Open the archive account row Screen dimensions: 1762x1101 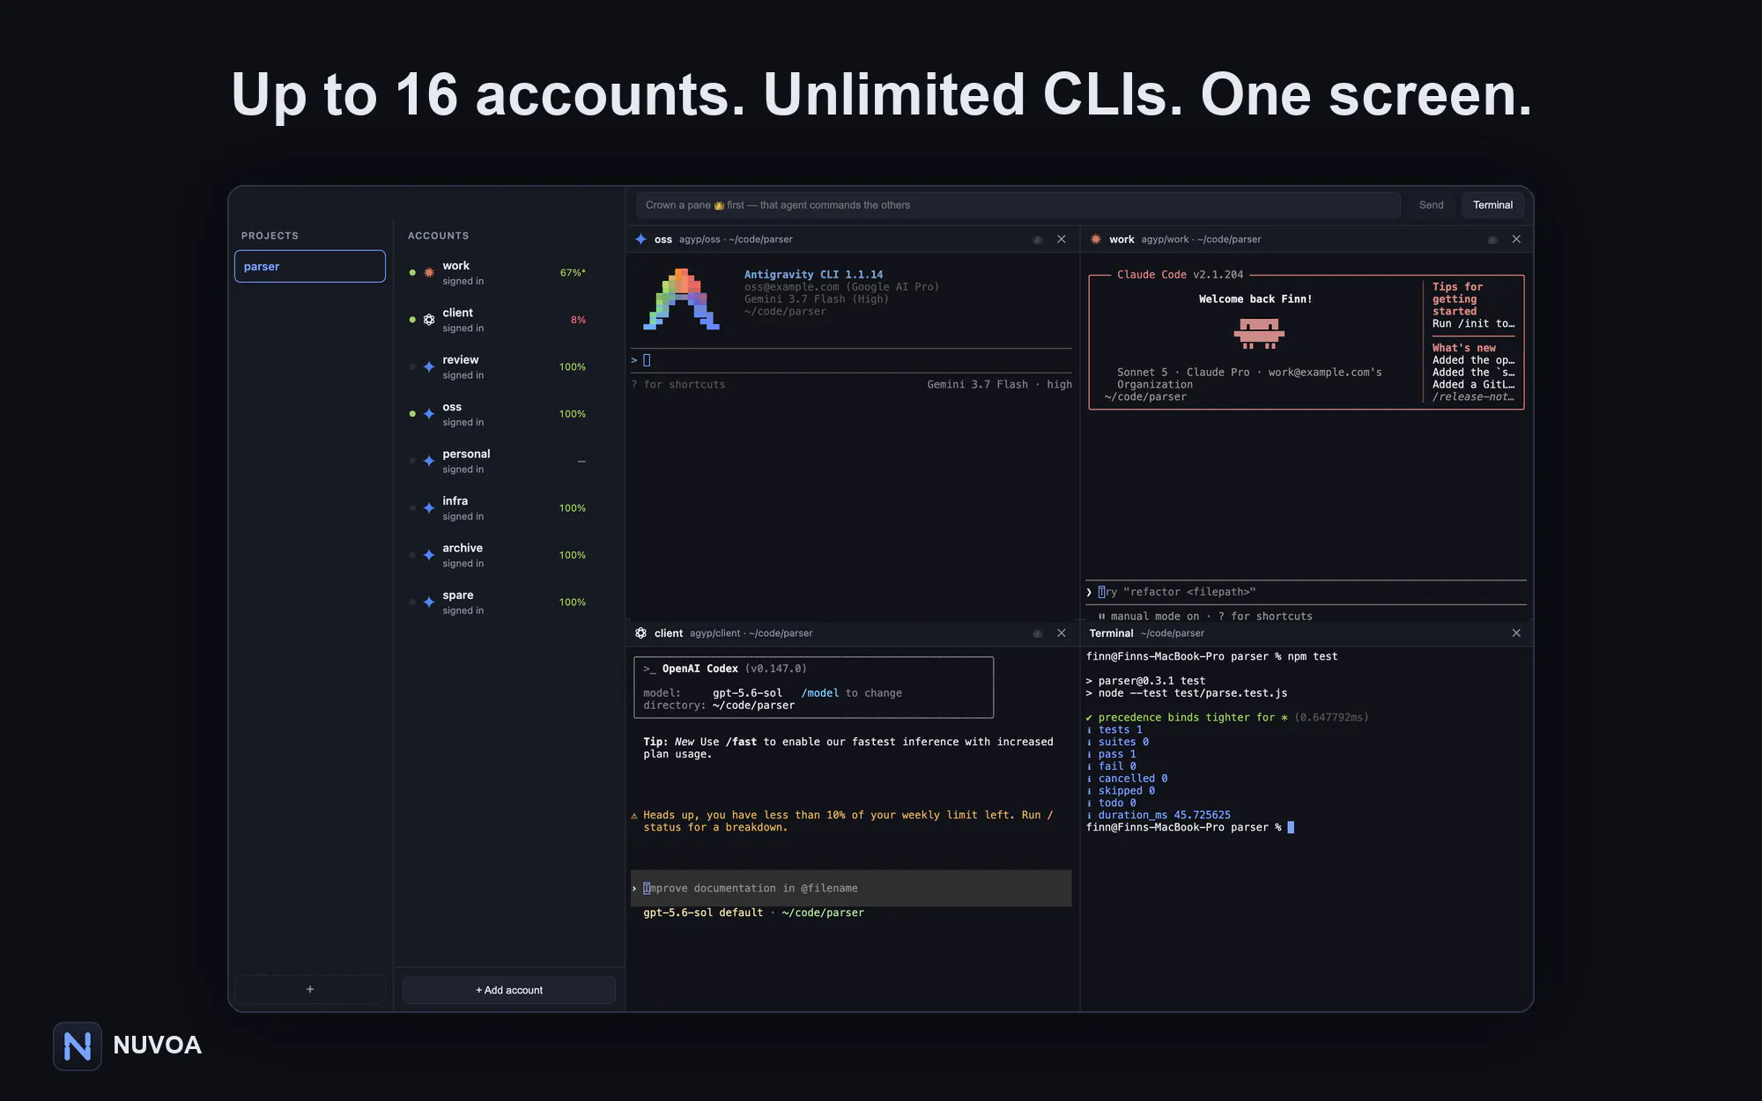(x=509, y=555)
